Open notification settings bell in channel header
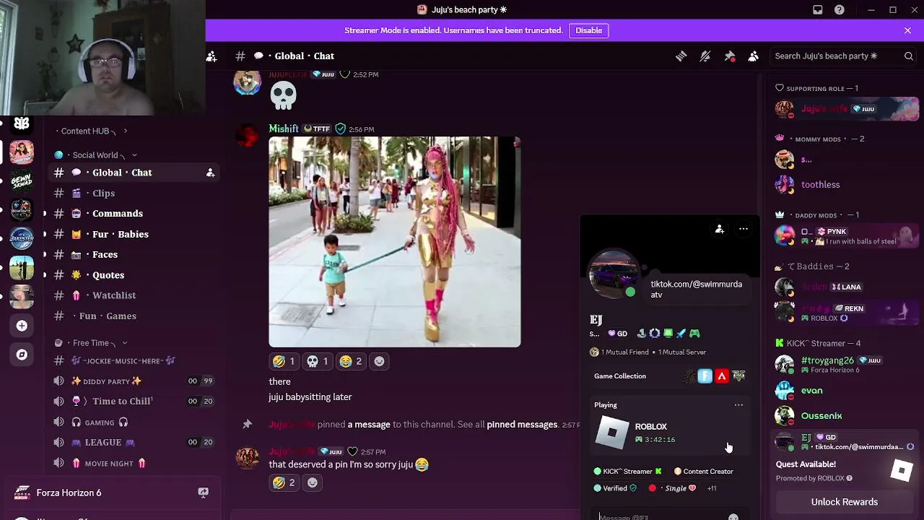924x520 pixels. [x=705, y=56]
